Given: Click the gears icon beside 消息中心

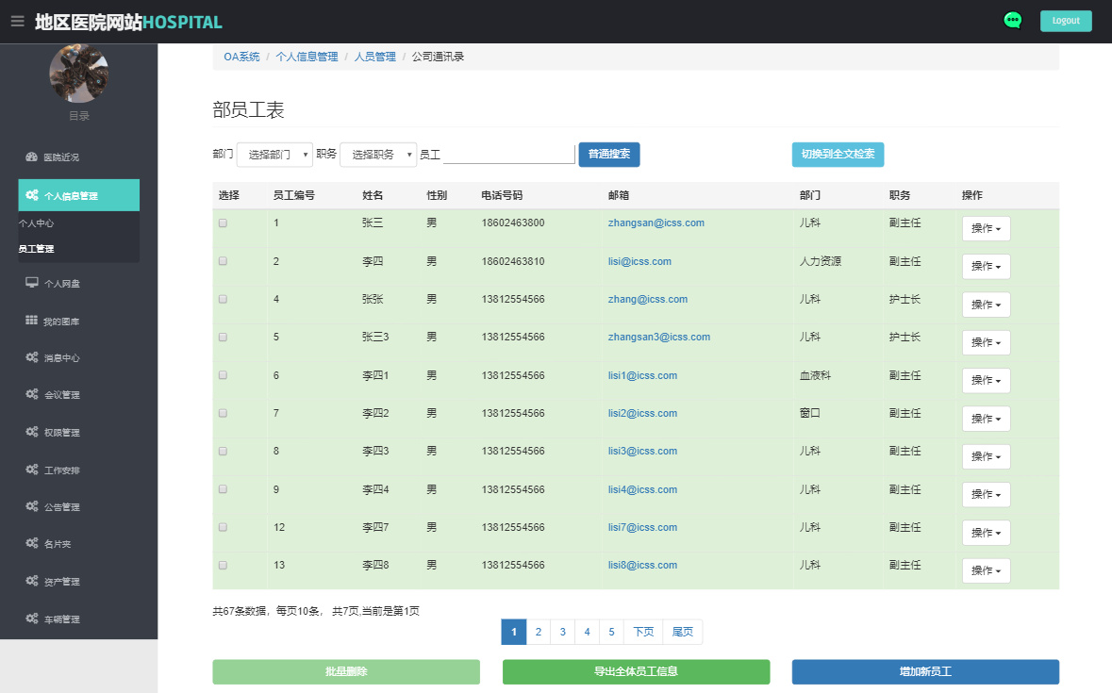Looking at the screenshot, I should (31, 358).
